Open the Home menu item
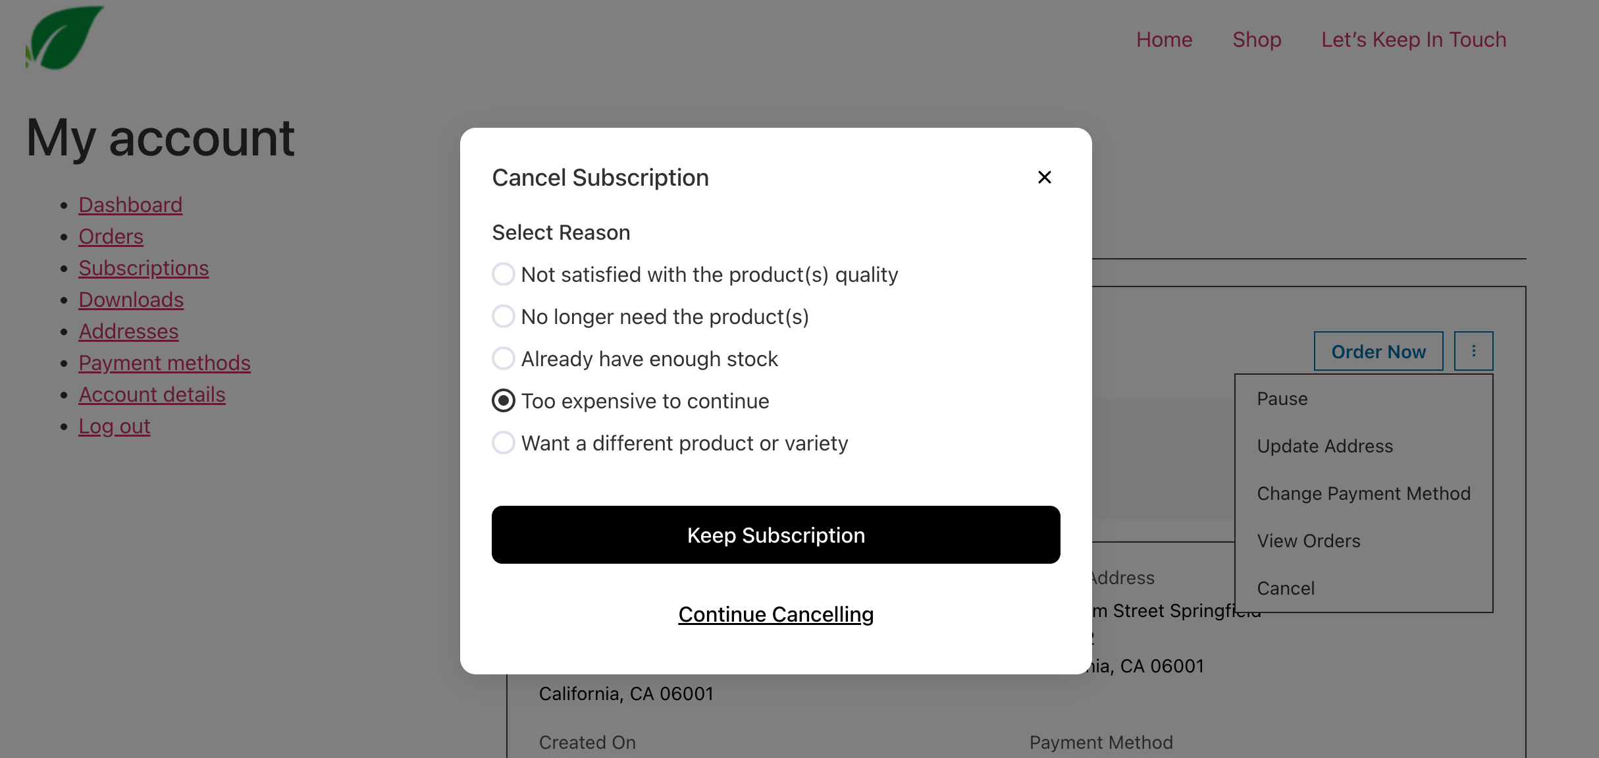 pos(1164,40)
